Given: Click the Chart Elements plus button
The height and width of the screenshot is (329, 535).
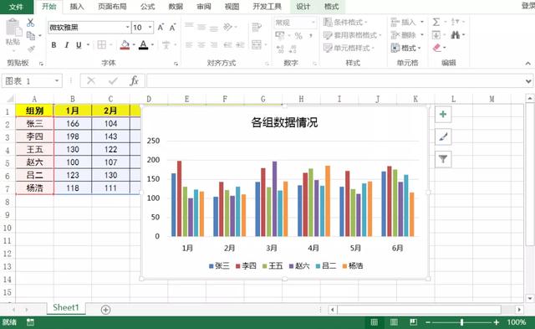Looking at the screenshot, I should coord(443,114).
